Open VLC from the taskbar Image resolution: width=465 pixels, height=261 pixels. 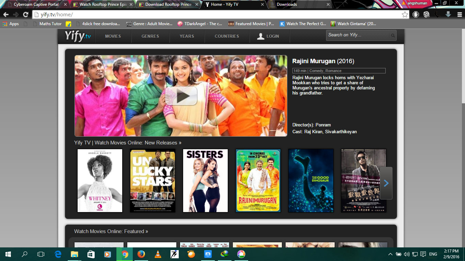[158, 254]
